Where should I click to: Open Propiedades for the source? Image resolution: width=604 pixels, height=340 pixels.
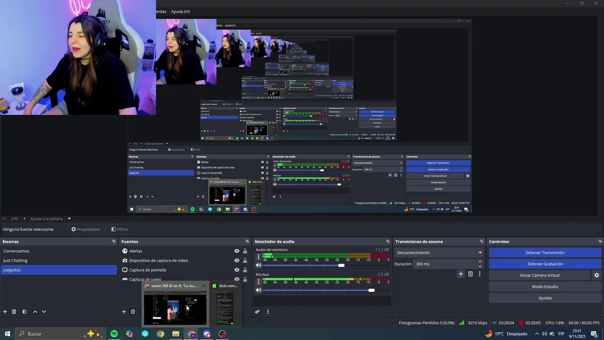(86, 229)
